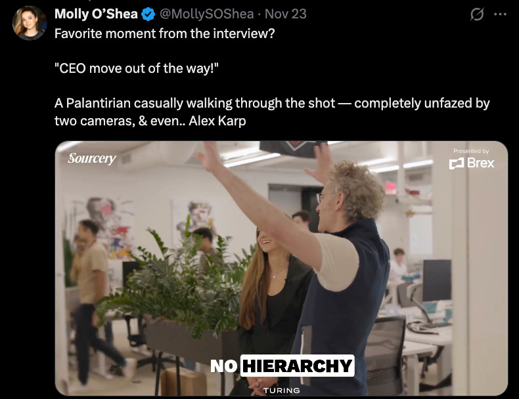The height and width of the screenshot is (399, 519).
Task: Click the Sourcery watermark logo in video
Action: [92, 158]
